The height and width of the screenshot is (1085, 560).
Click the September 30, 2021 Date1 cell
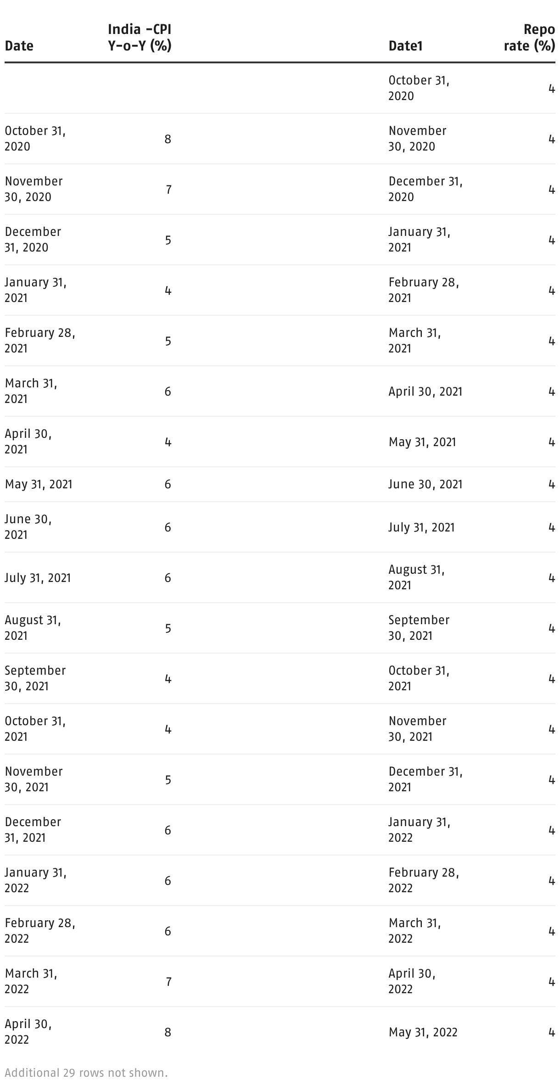[419, 628]
